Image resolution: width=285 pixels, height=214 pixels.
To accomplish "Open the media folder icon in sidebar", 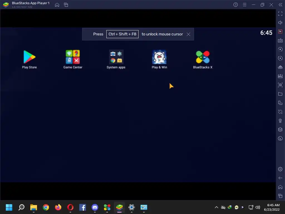I will coord(280,94).
